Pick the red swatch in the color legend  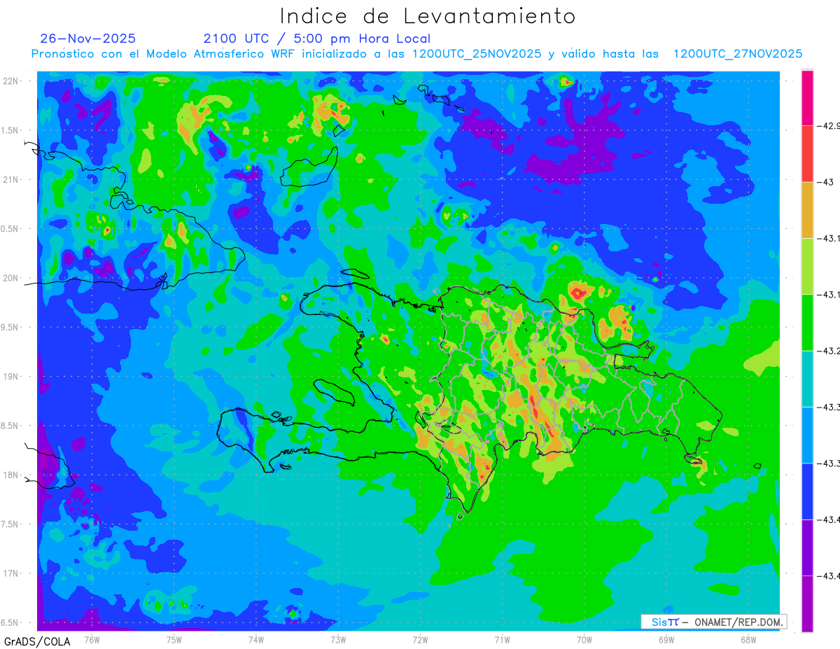point(807,154)
